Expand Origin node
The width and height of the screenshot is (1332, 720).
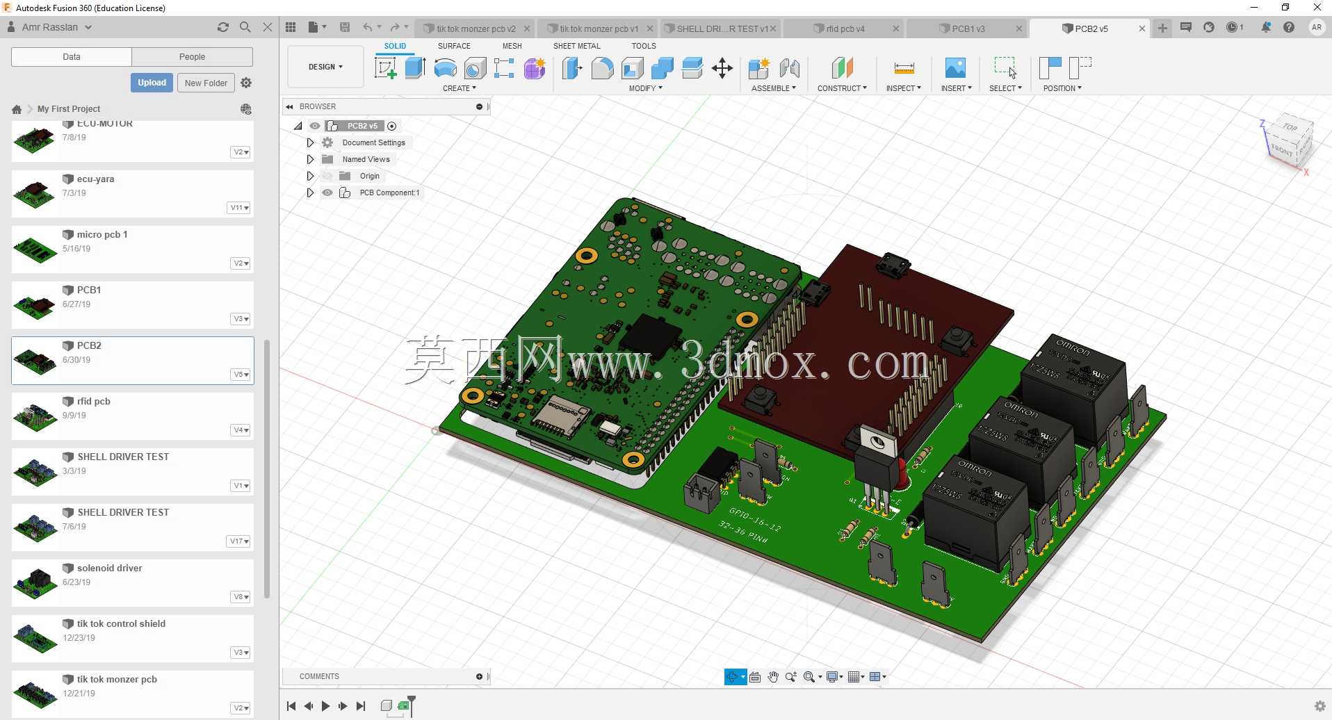coord(310,176)
